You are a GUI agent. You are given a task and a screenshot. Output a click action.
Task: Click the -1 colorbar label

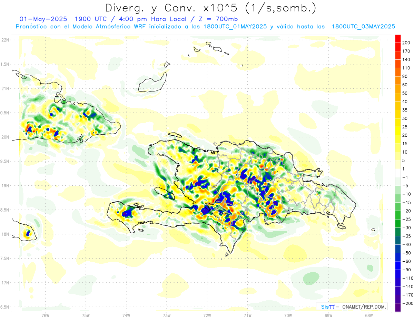click(x=405, y=177)
